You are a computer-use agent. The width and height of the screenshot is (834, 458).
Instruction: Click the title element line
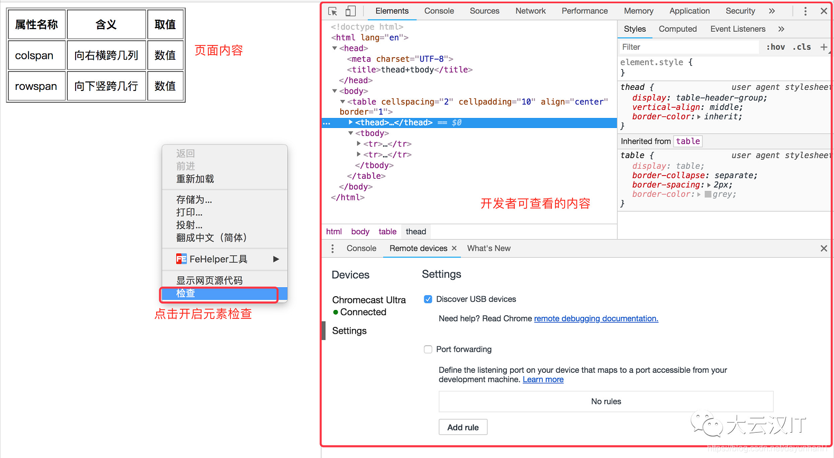[x=410, y=70]
